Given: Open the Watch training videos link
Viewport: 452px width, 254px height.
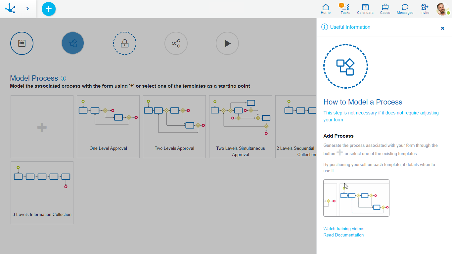Looking at the screenshot, I should pos(344,229).
